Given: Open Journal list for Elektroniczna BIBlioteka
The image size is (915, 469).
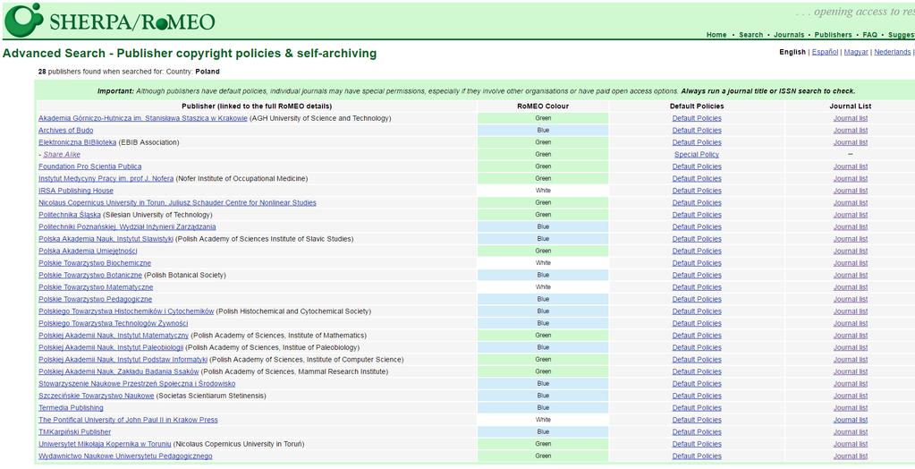Looking at the screenshot, I should pyautogui.click(x=851, y=142).
